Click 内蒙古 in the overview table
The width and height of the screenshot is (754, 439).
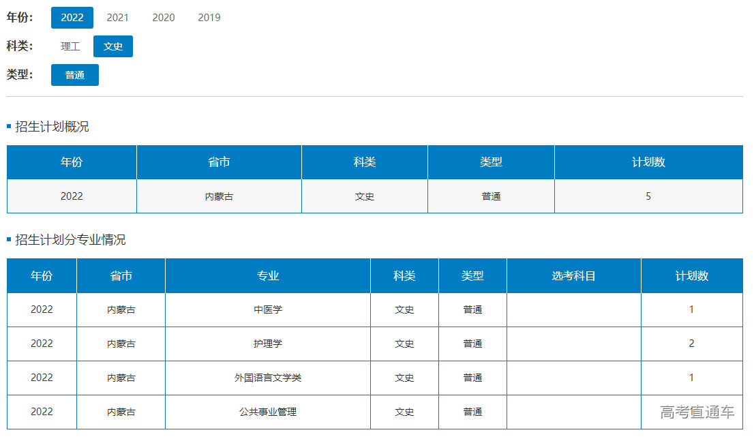(x=219, y=196)
